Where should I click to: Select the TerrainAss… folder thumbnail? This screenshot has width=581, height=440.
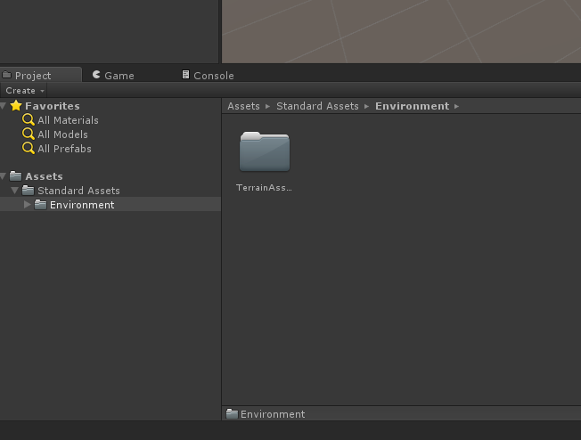[265, 151]
